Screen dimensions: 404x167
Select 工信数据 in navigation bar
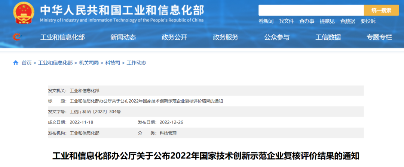pos(328,37)
